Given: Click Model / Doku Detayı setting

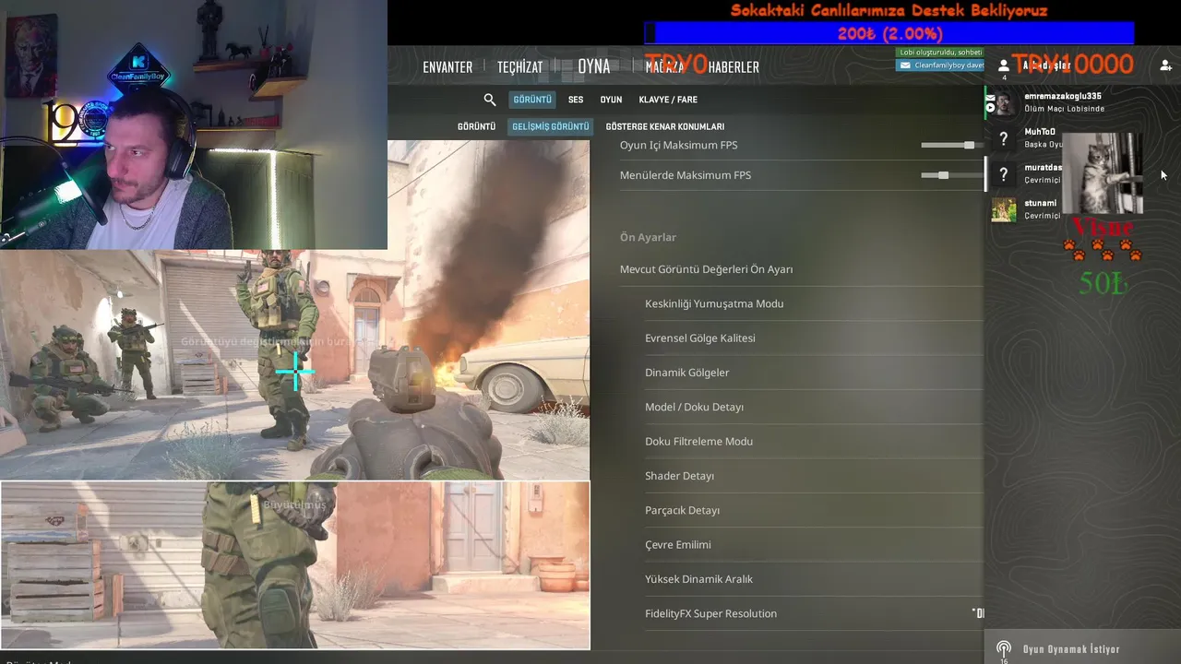Looking at the screenshot, I should [x=814, y=407].
